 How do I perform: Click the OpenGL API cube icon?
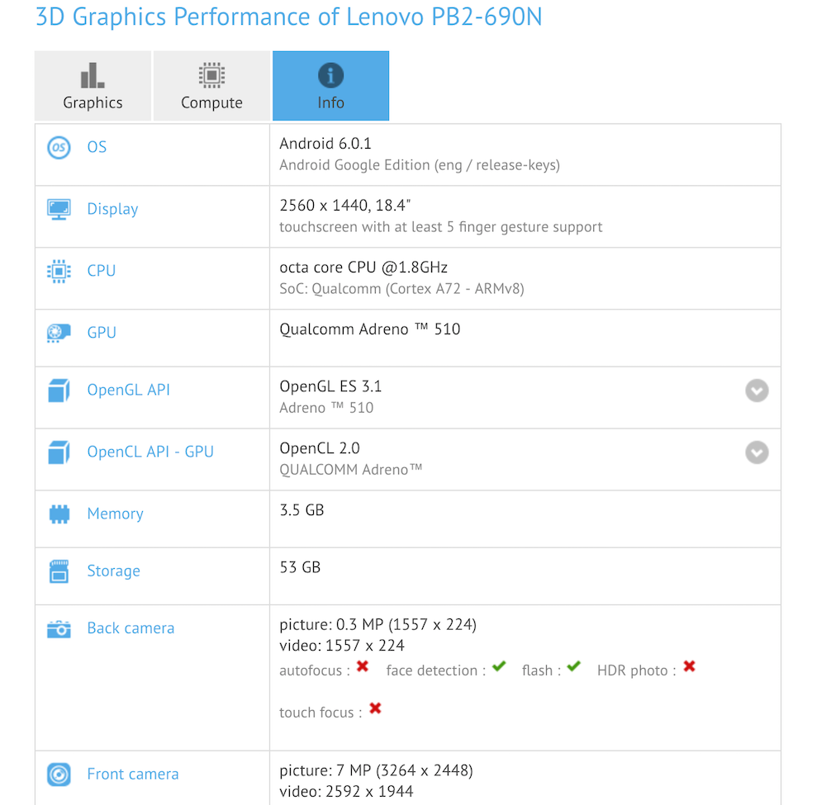click(59, 391)
